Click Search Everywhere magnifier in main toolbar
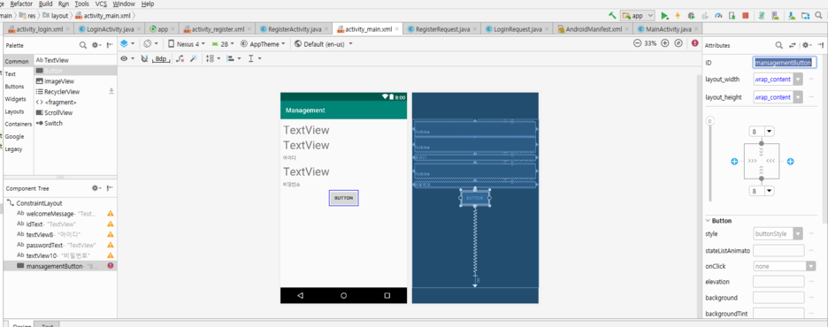828x327 pixels. point(818,16)
